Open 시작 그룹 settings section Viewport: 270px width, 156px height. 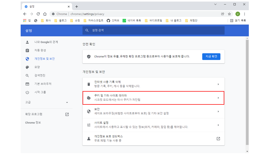coord(40,92)
